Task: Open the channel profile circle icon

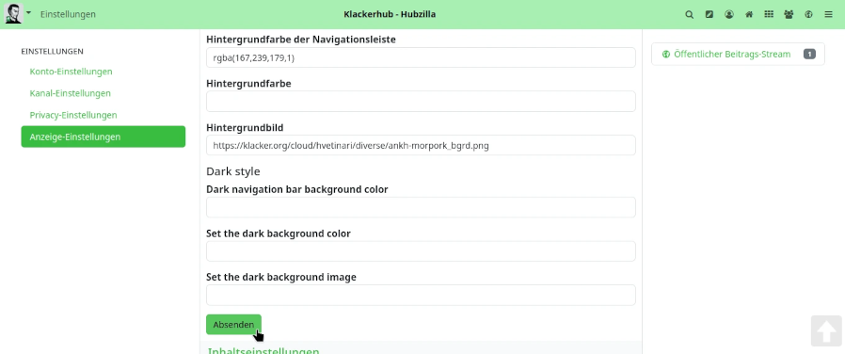Action: pos(729,14)
